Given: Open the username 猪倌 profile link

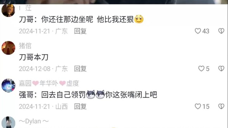Looking at the screenshot, I should click(25, 46).
